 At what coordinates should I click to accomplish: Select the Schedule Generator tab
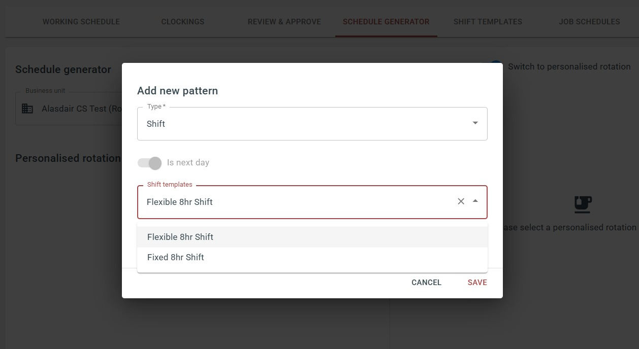pos(386,22)
